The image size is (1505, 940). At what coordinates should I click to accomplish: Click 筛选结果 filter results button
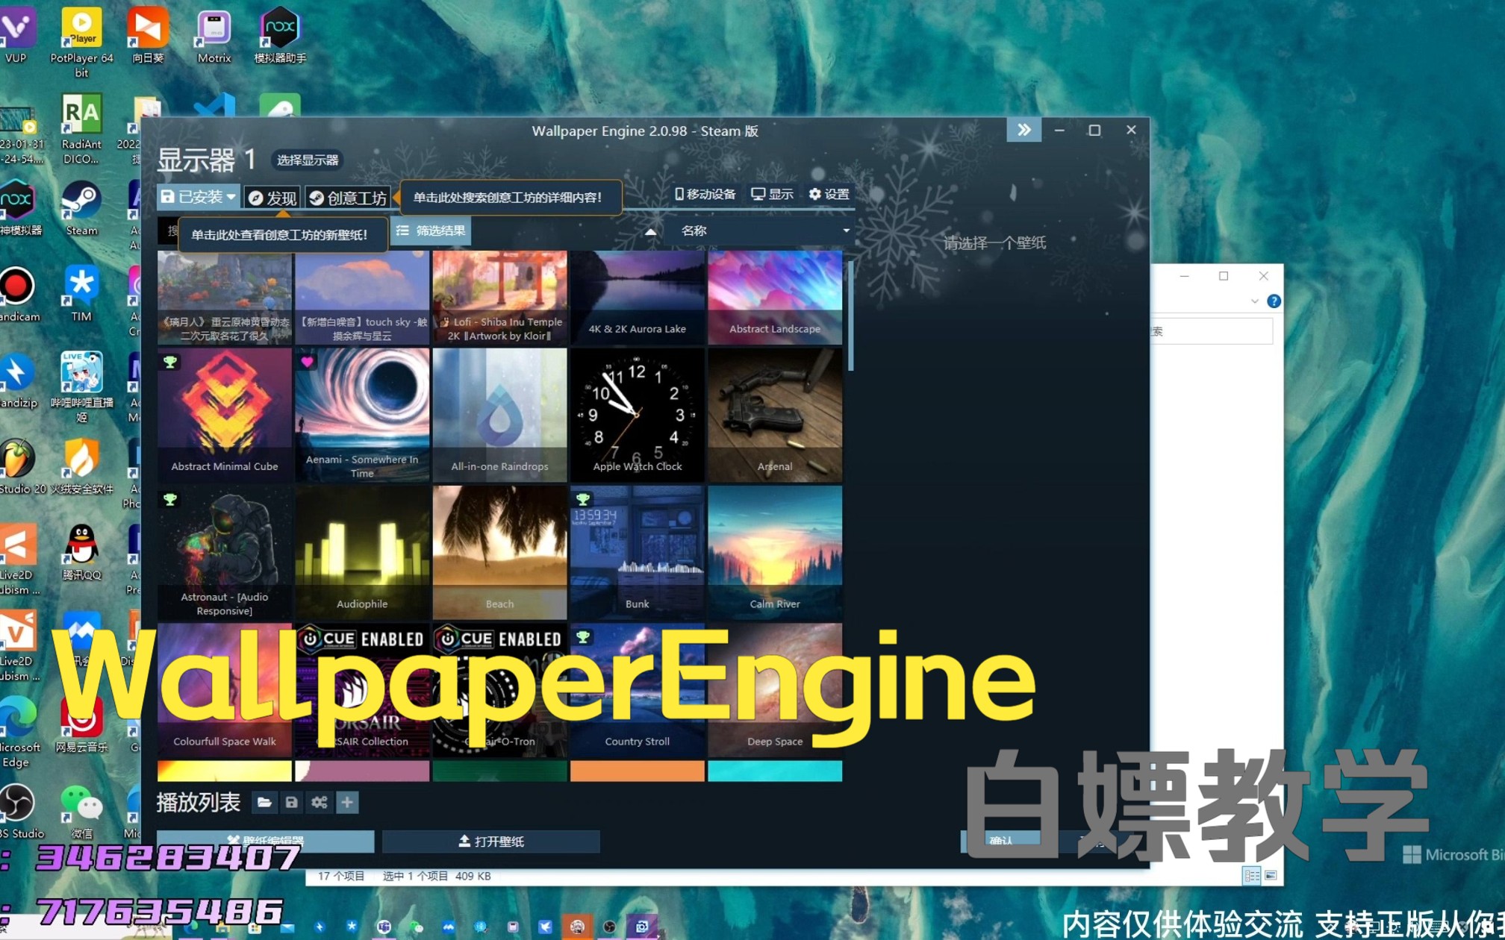point(431,231)
